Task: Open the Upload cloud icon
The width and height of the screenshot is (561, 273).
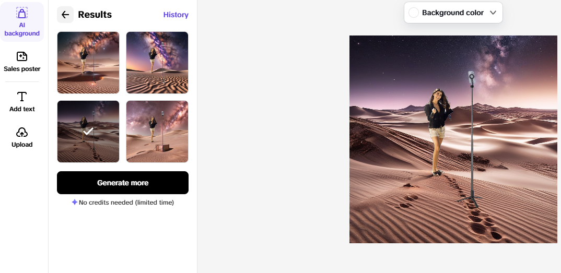Action: pyautogui.click(x=22, y=133)
